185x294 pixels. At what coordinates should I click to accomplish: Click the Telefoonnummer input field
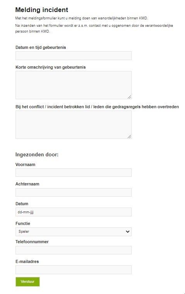pos(73,250)
